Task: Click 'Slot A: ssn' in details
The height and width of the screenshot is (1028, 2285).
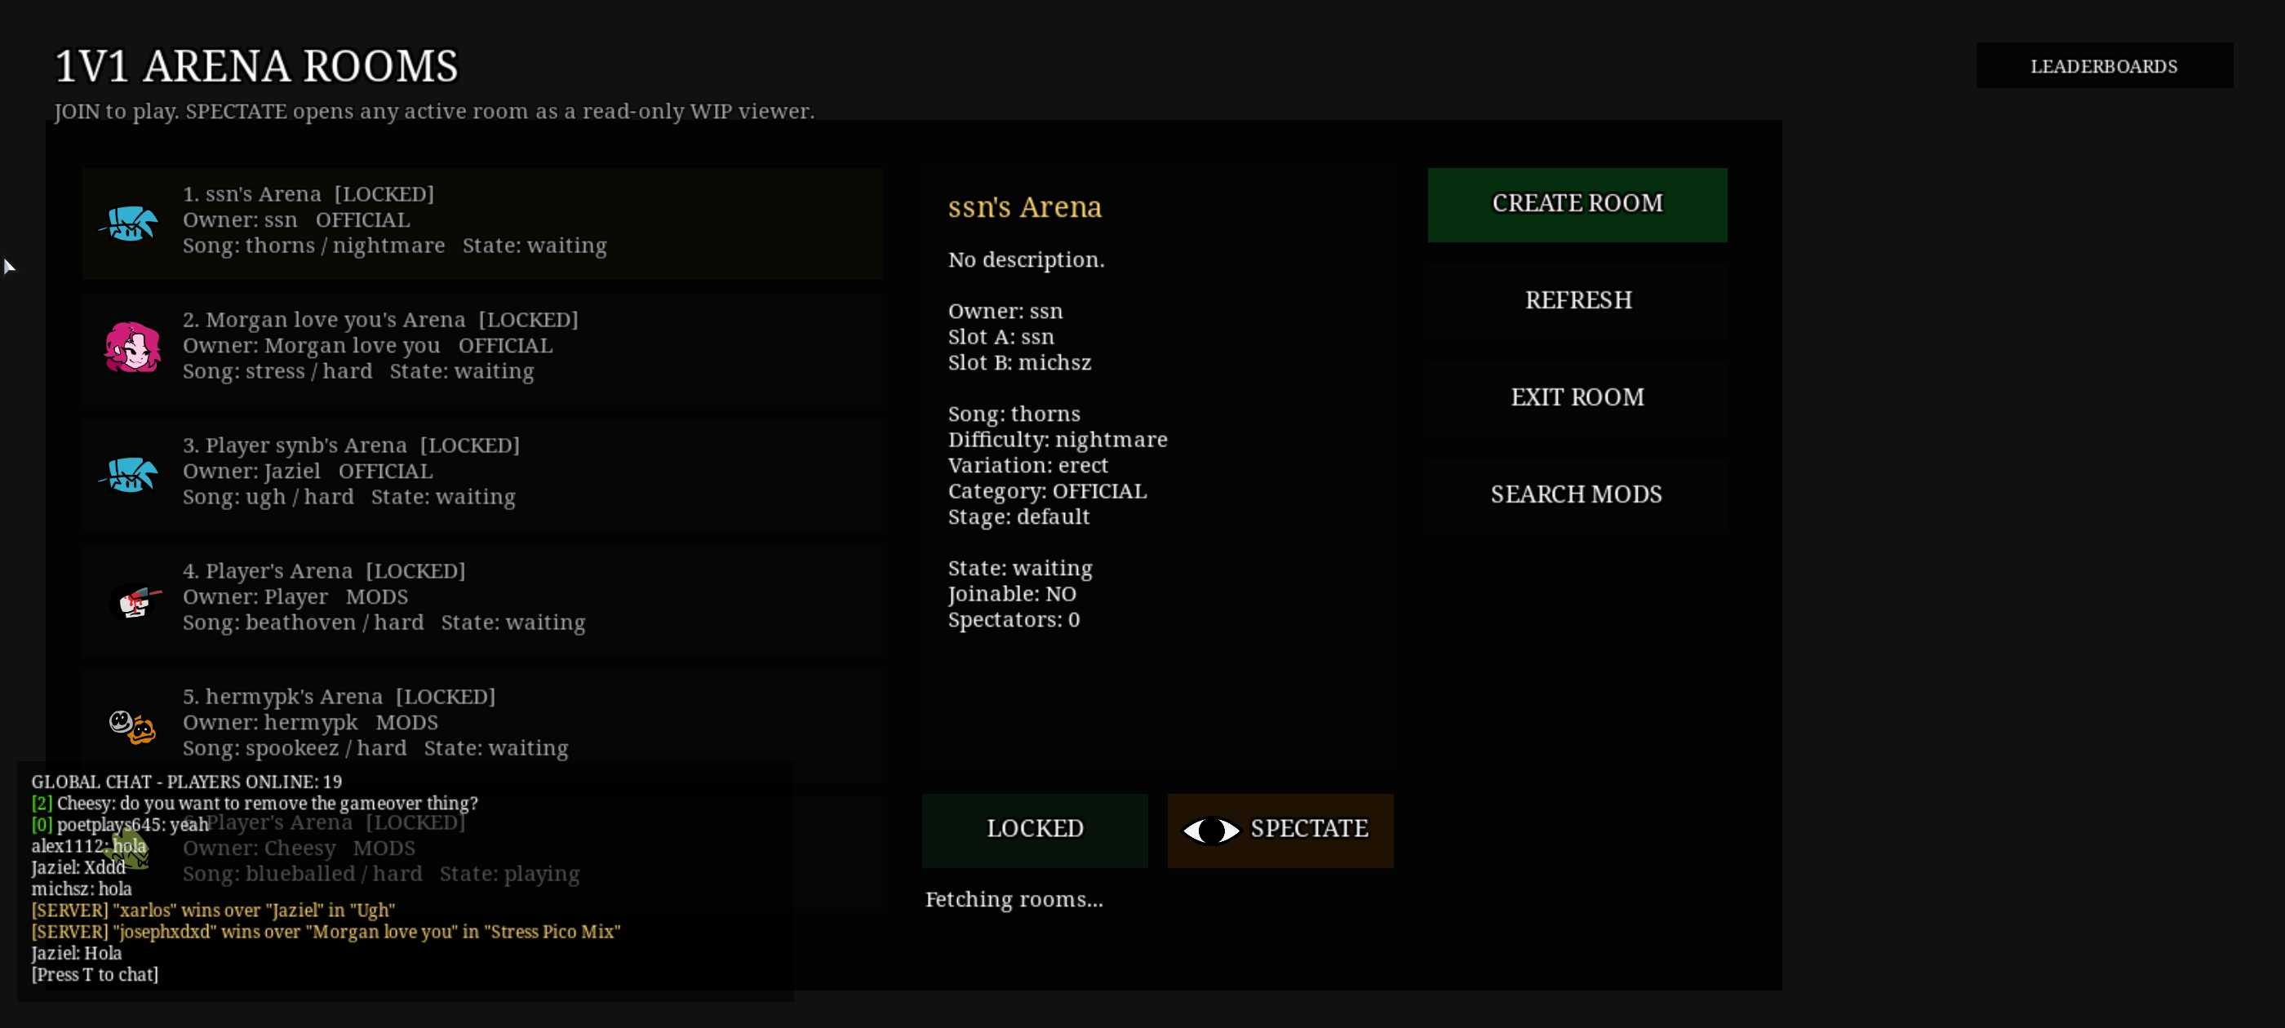Action: pos(1001,337)
